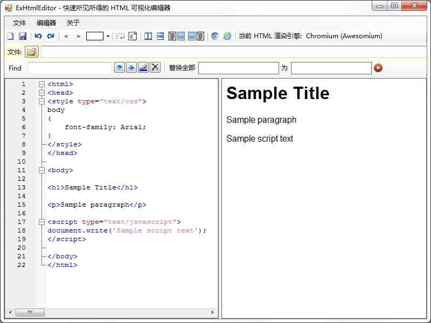The image size is (431, 323).
Task: Navigate forward with the > button
Action: point(77,36)
